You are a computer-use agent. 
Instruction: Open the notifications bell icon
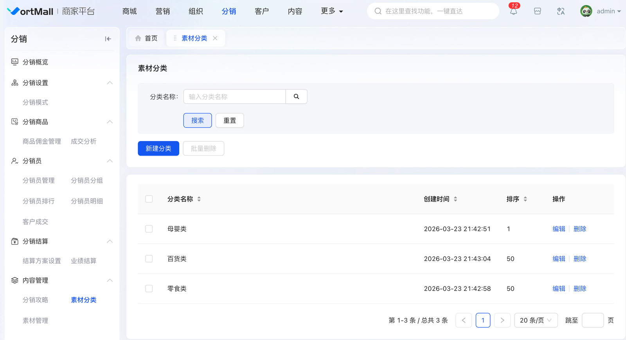(513, 11)
